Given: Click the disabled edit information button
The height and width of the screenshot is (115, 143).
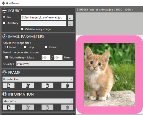Looking at the screenshot, I should pyautogui.click(x=28, y=107).
